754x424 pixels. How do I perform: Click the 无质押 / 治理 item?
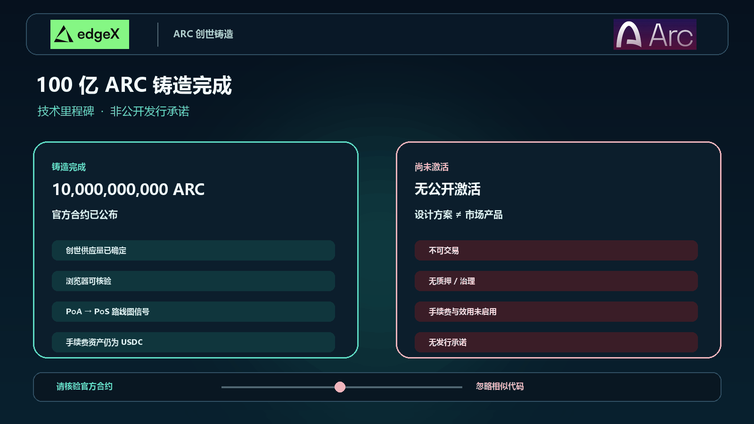pyautogui.click(x=556, y=281)
